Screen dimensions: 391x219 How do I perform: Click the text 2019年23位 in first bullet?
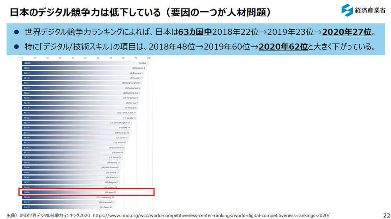(x=290, y=32)
